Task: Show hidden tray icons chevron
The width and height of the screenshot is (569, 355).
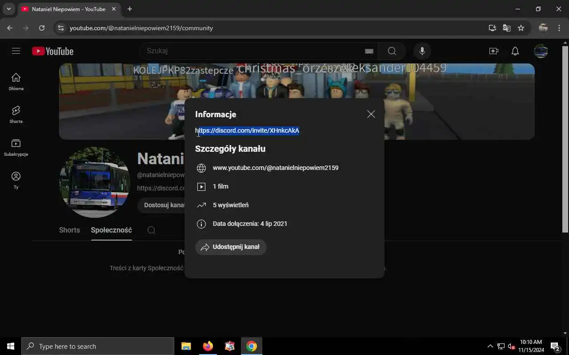Action: (490, 346)
